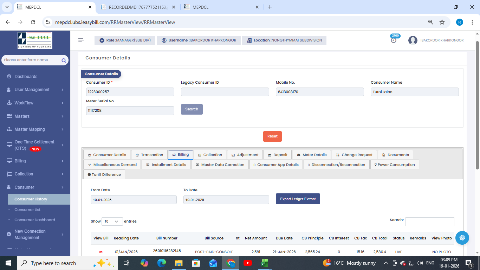Open the show entries count dropdown
Screen dimensions: 480x270
pos(112,221)
